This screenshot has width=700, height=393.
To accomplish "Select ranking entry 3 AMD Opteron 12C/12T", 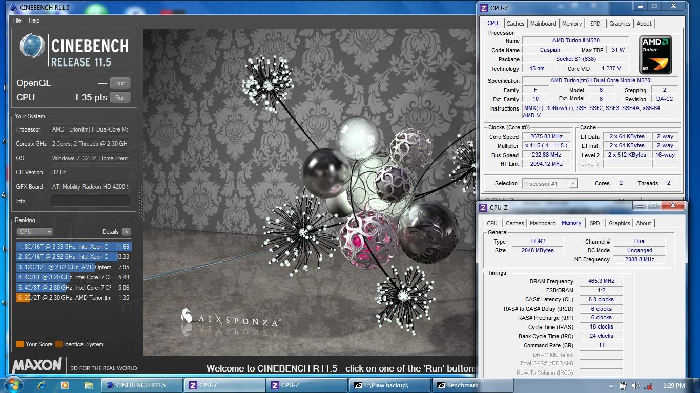I will [74, 267].
